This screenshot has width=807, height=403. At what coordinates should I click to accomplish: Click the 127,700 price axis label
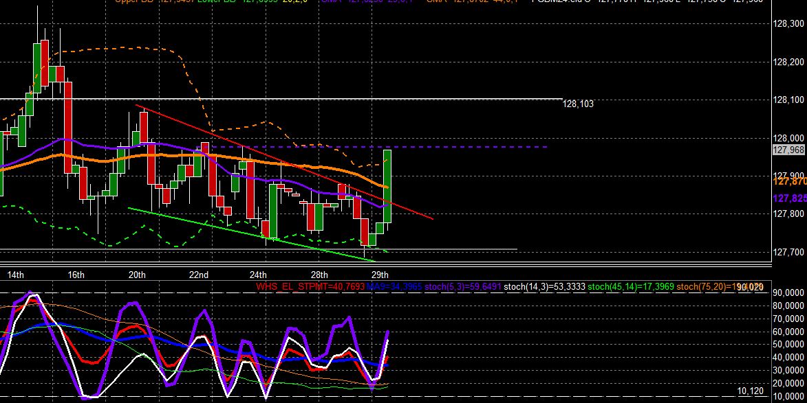[x=788, y=252]
